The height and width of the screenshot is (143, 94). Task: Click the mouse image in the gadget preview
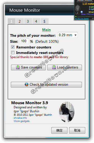coord(77,10)
